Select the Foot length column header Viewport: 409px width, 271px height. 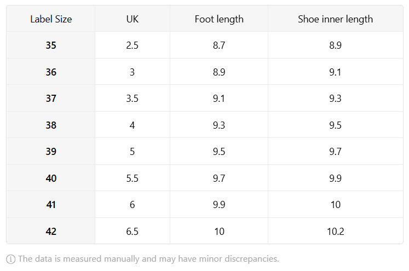click(219, 19)
